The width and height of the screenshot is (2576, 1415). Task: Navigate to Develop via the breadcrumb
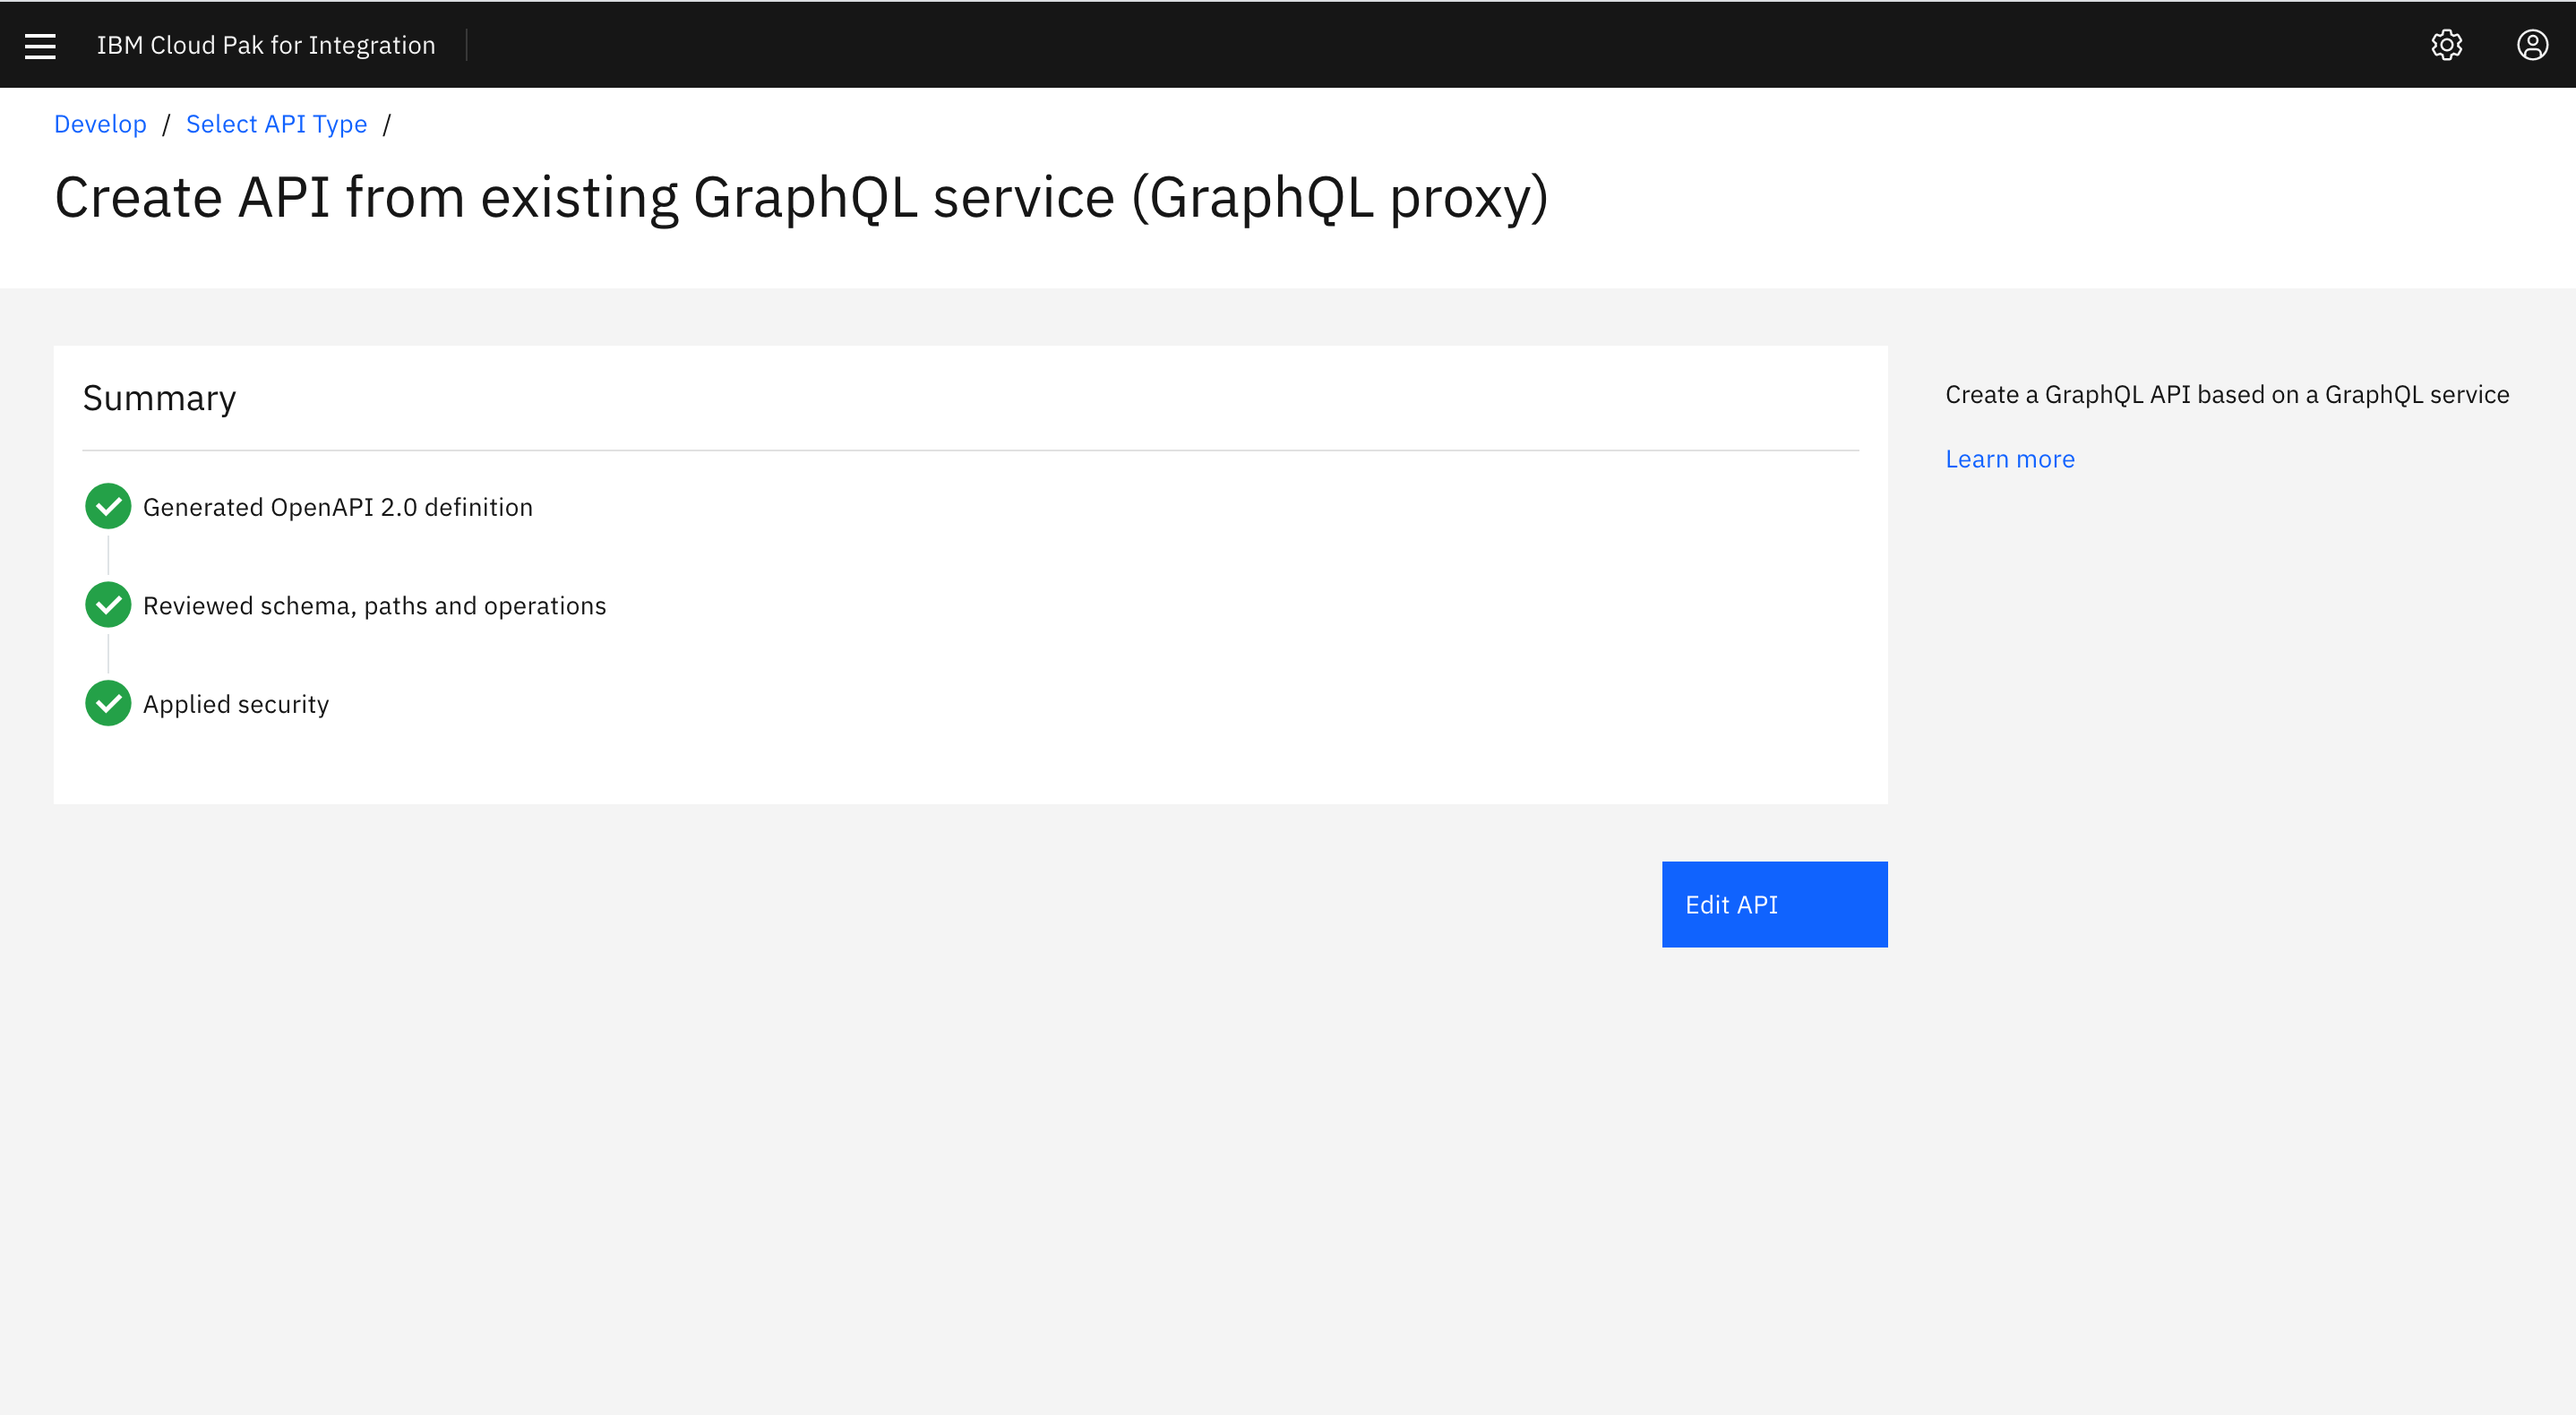click(100, 124)
